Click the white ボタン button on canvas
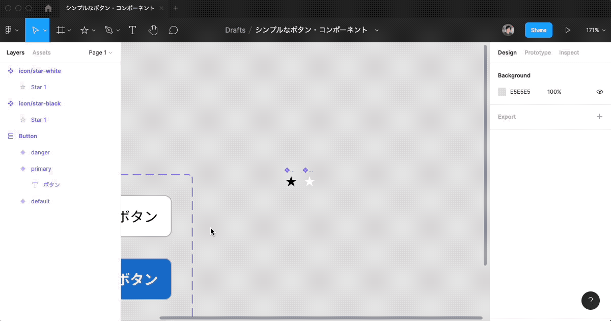 coord(146,216)
